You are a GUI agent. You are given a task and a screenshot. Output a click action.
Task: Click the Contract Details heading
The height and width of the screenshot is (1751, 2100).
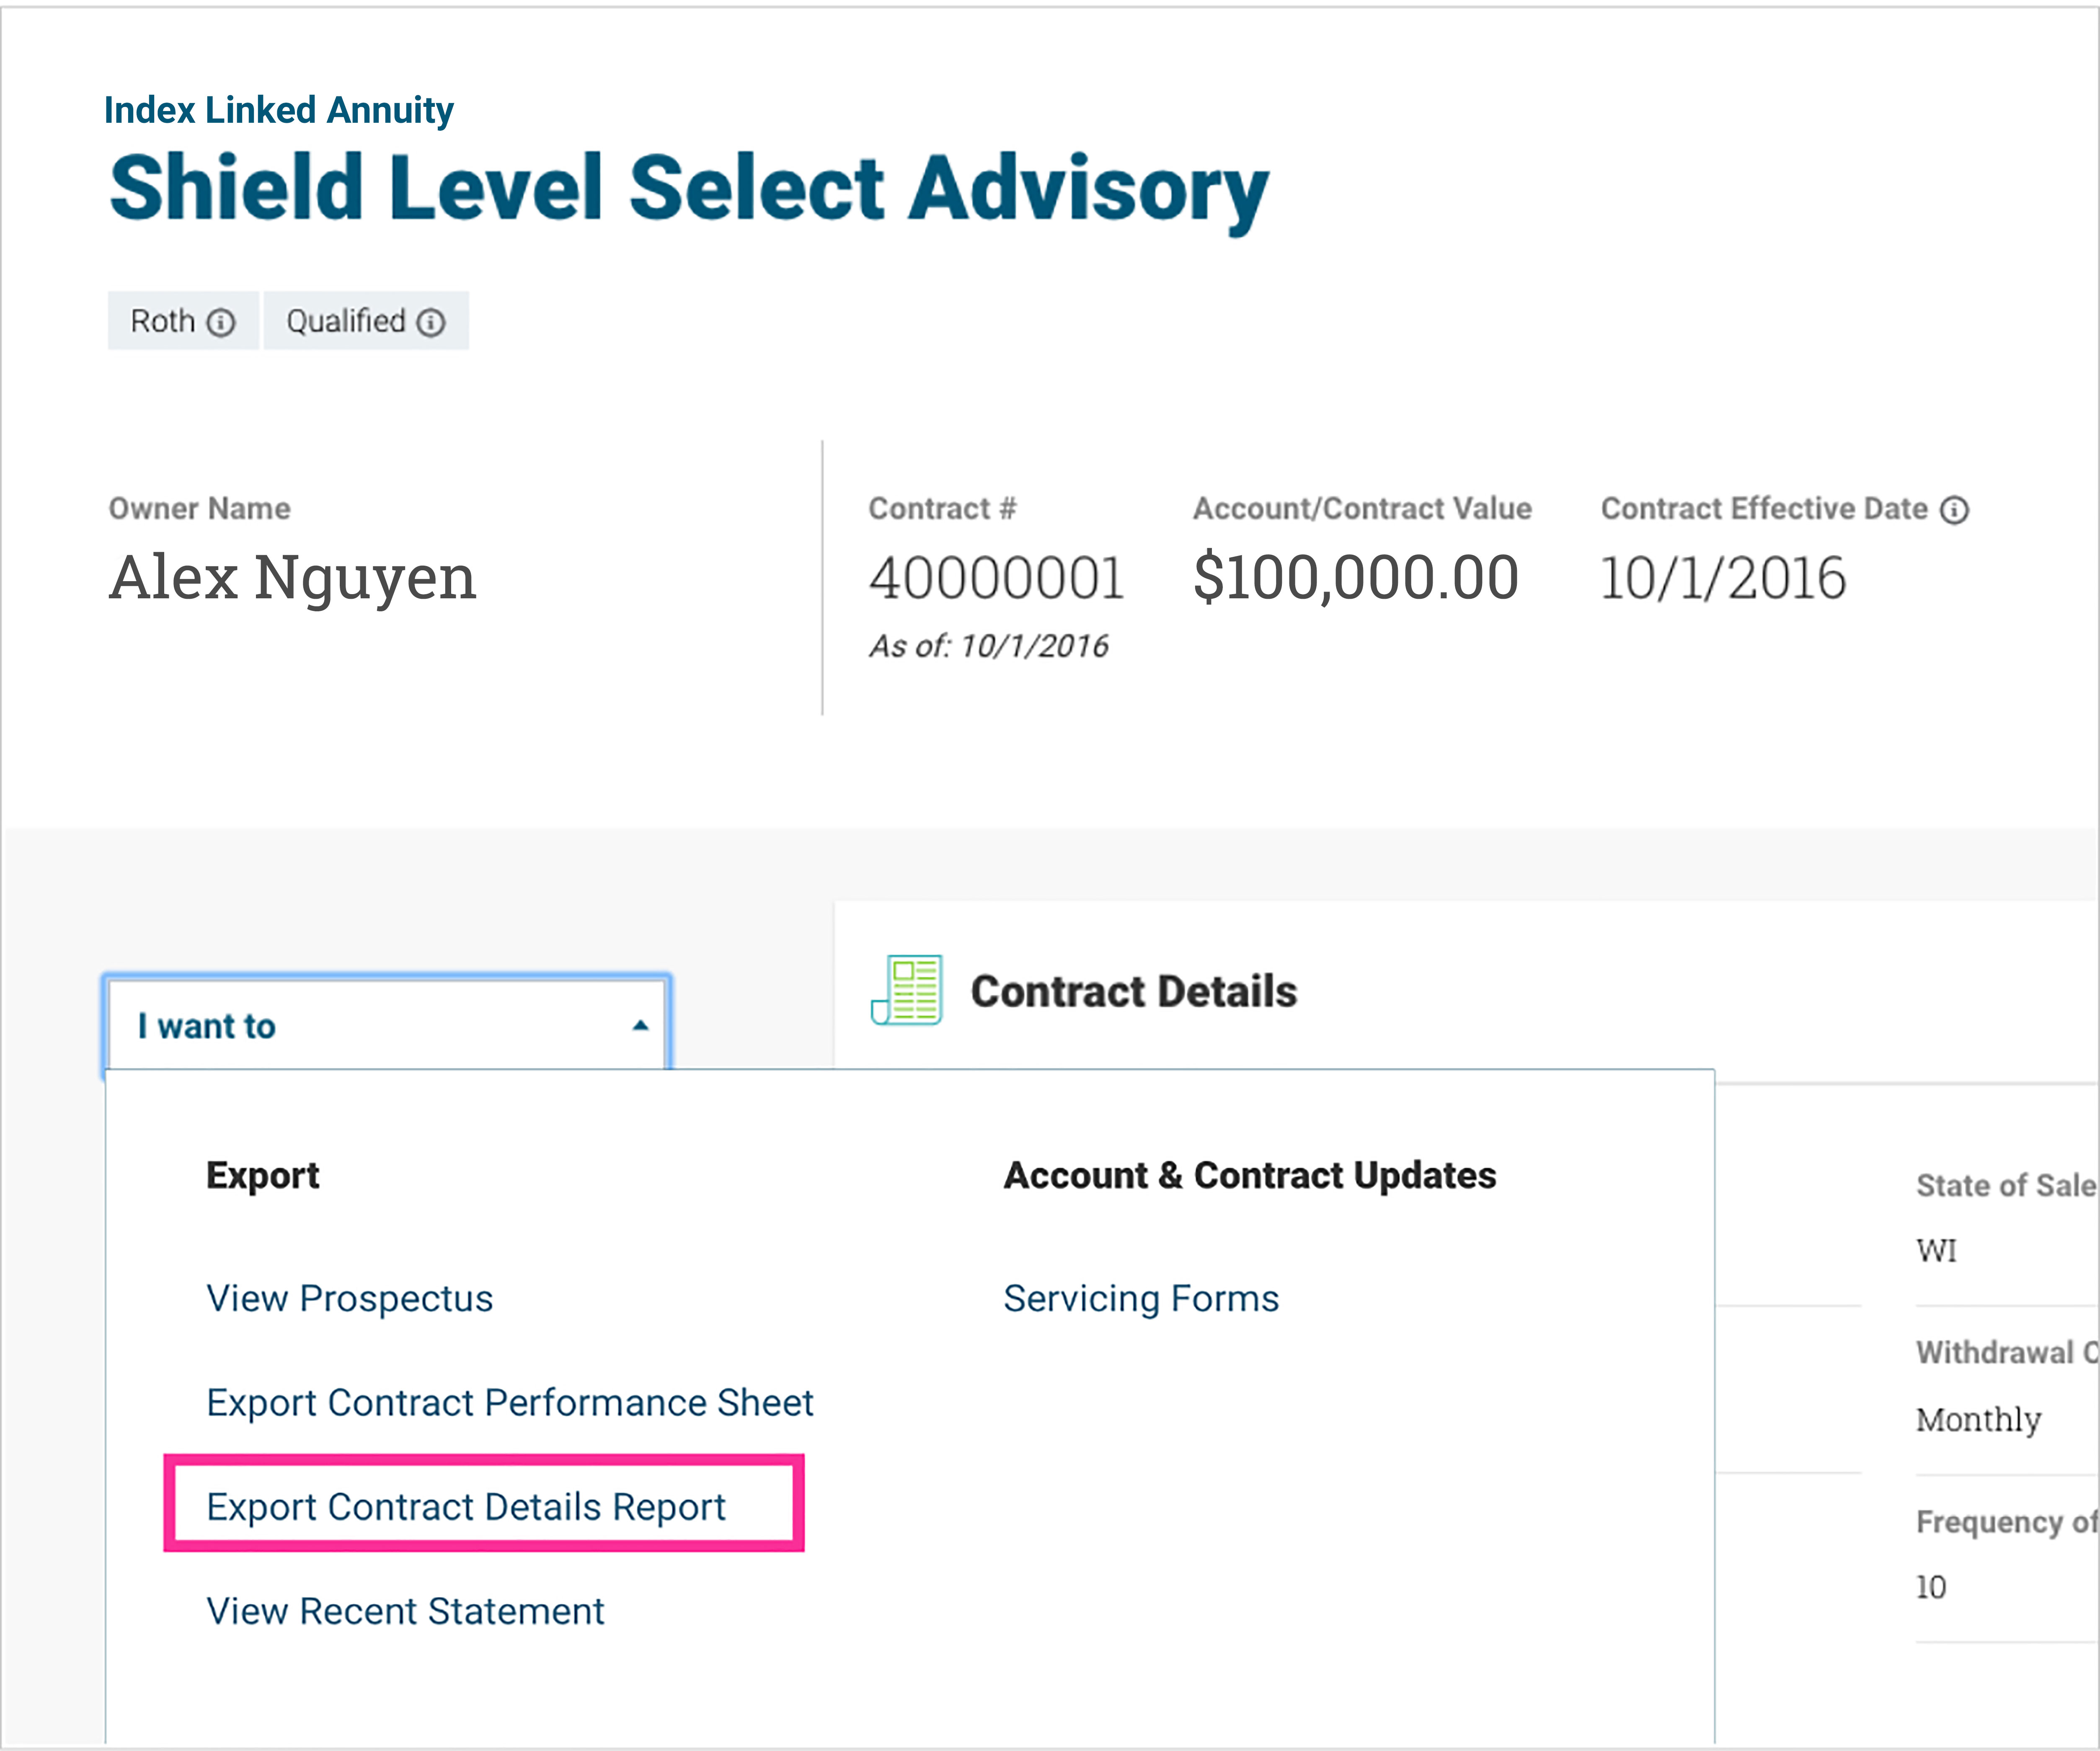pos(1133,991)
